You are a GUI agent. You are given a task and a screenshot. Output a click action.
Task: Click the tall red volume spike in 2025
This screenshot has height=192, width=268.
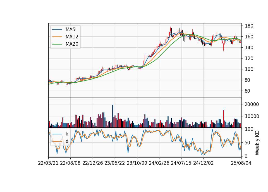[224, 119]
